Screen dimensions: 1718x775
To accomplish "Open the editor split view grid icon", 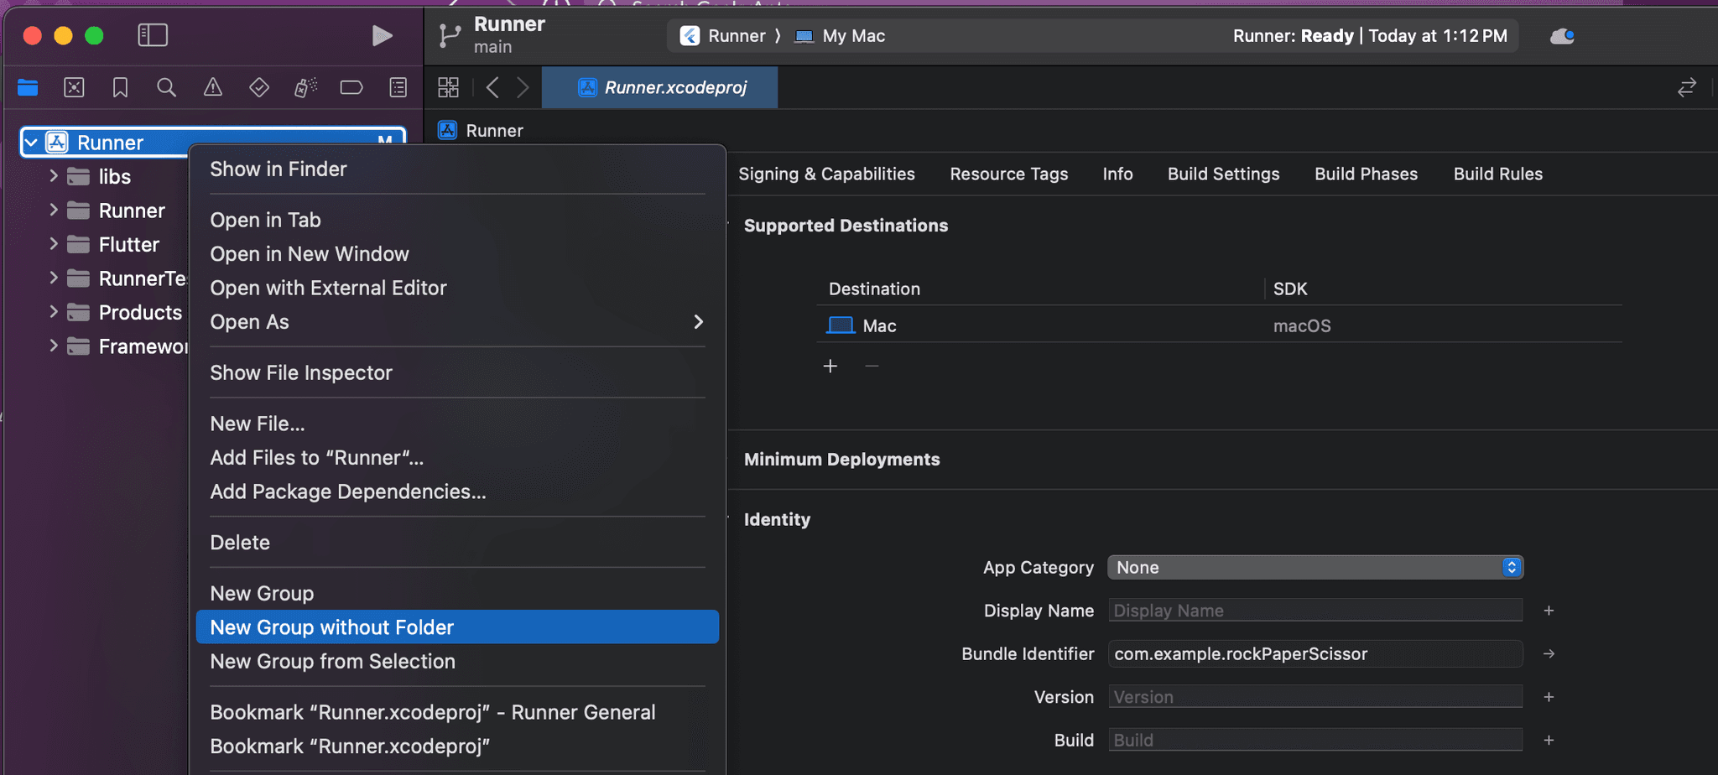I will [x=449, y=86].
